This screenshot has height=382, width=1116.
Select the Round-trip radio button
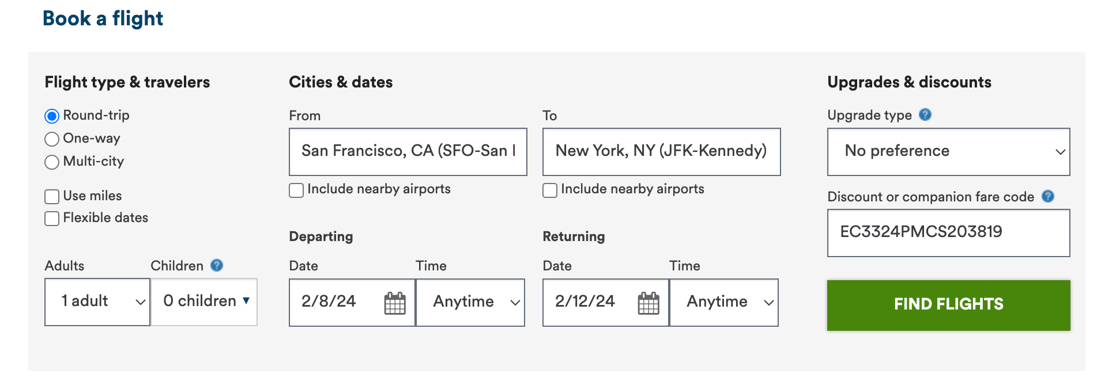[x=52, y=116]
